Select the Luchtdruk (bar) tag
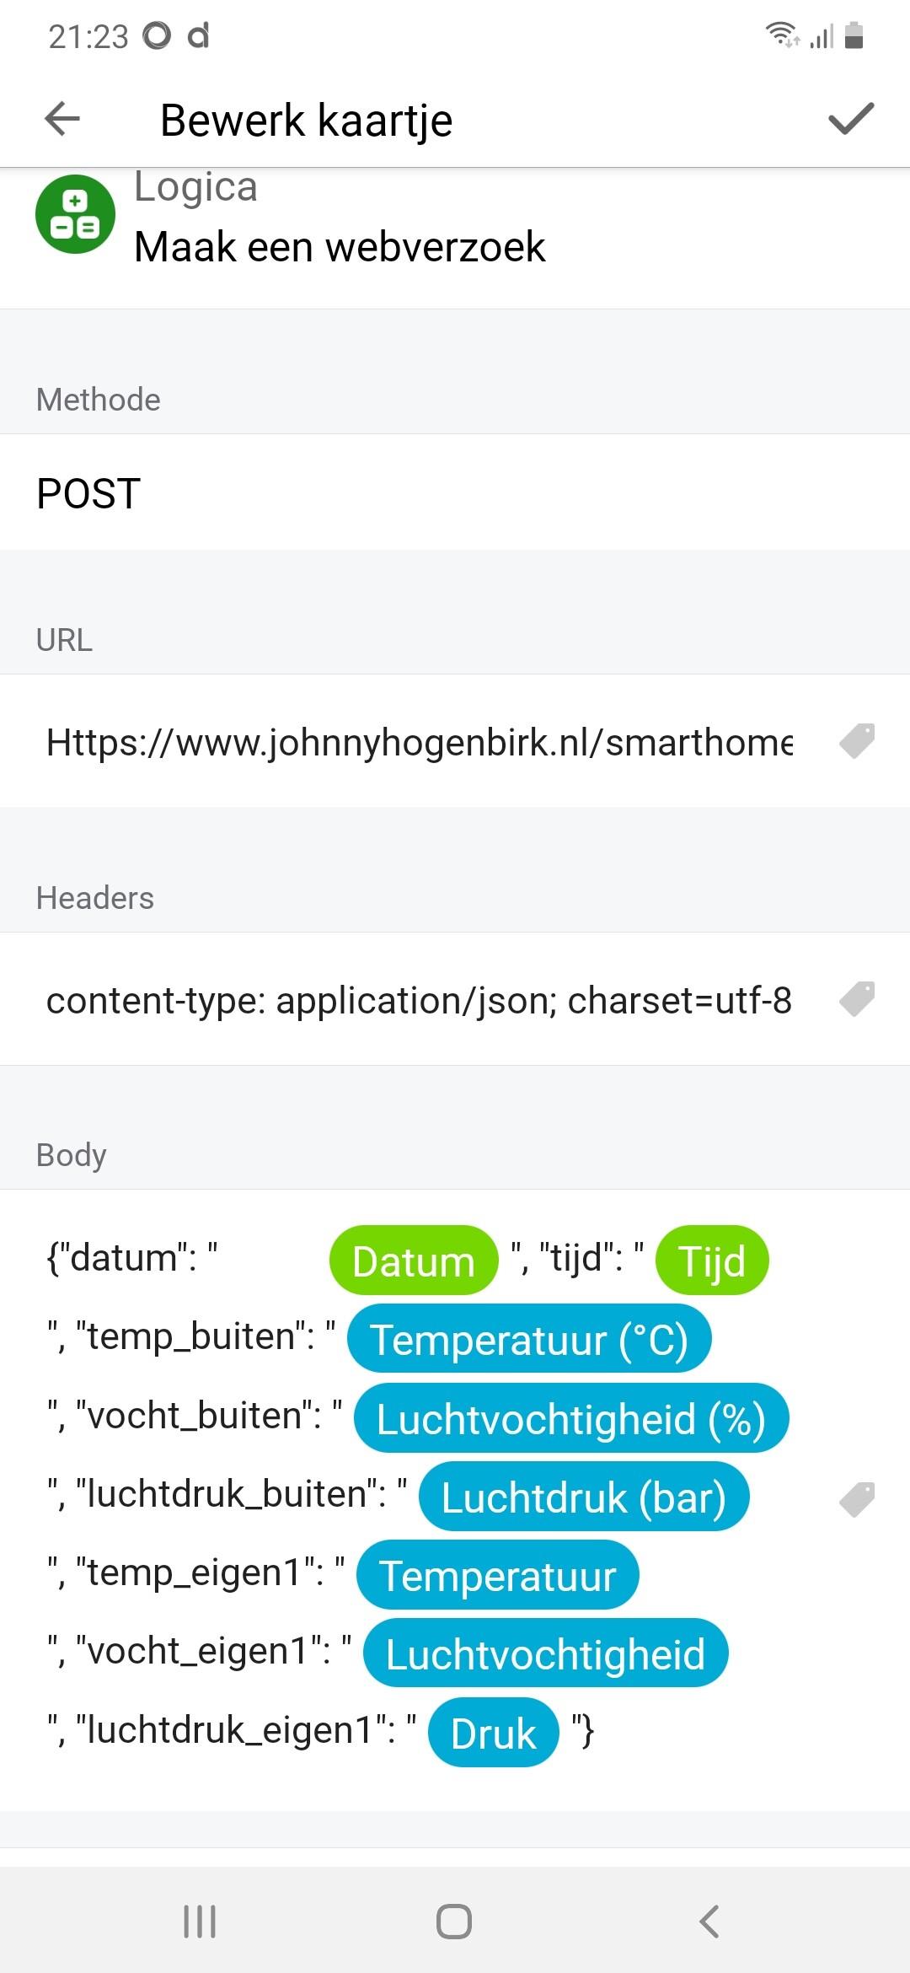The height and width of the screenshot is (1973, 910). pyautogui.click(x=584, y=1497)
